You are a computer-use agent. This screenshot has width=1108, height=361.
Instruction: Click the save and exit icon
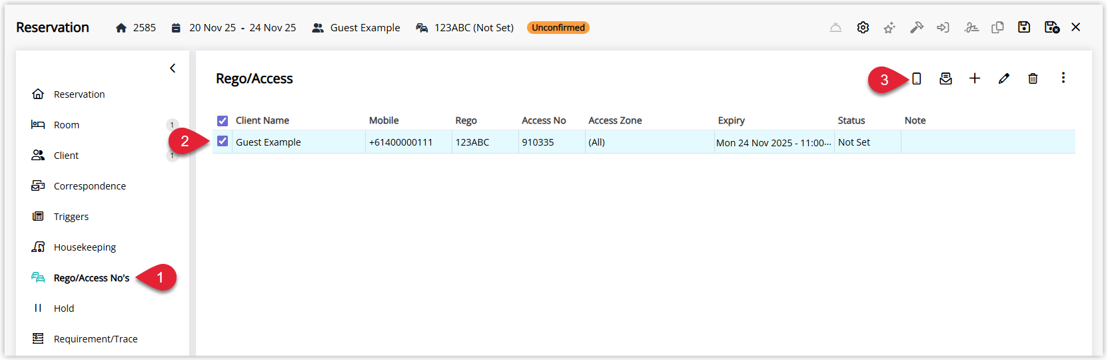click(1052, 27)
